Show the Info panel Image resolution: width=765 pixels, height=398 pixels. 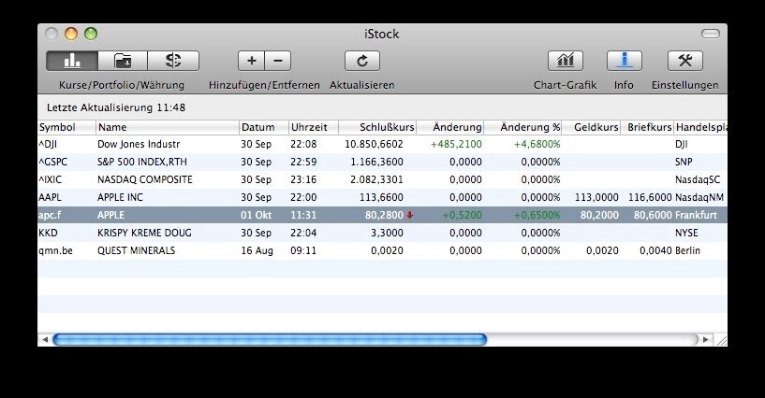click(x=624, y=61)
